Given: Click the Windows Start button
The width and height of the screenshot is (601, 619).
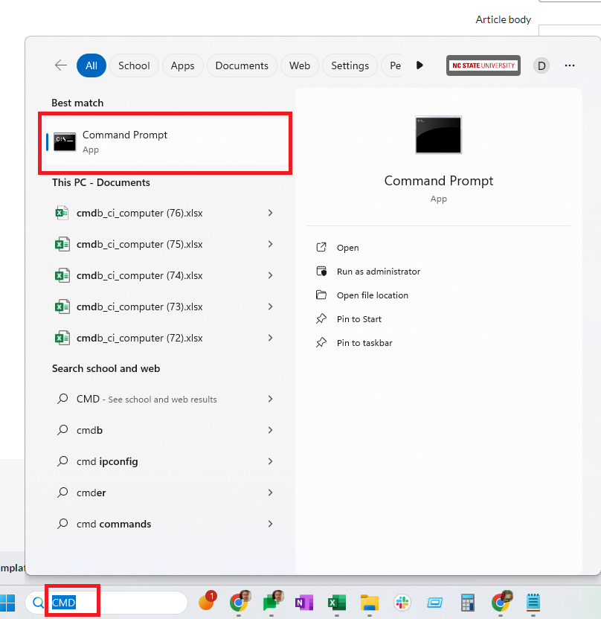Looking at the screenshot, I should [9, 602].
